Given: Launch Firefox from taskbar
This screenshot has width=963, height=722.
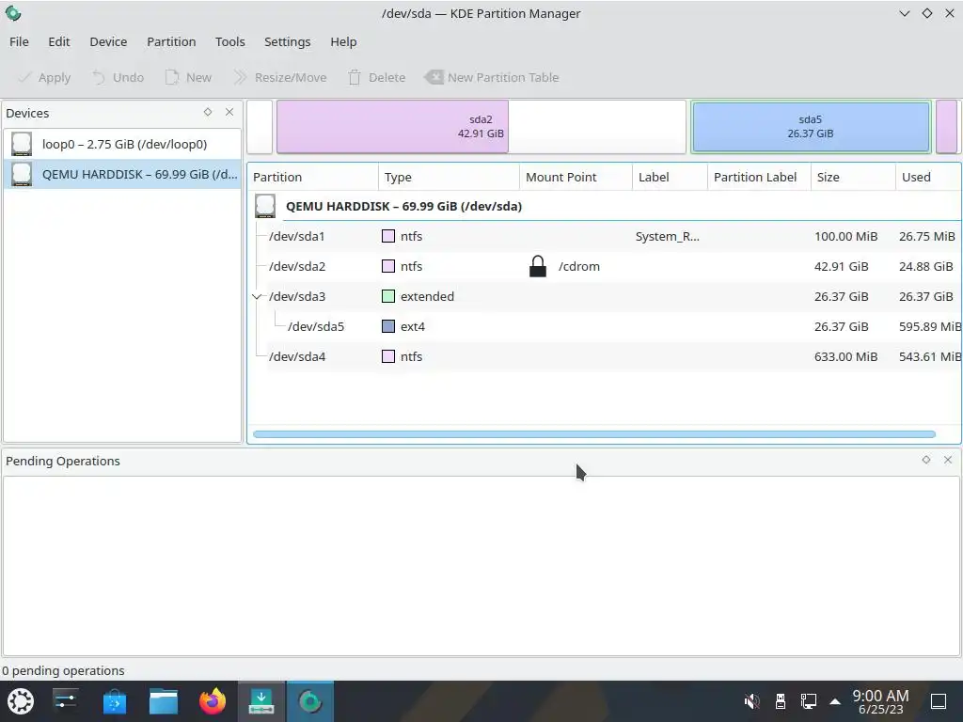Looking at the screenshot, I should point(213,701).
